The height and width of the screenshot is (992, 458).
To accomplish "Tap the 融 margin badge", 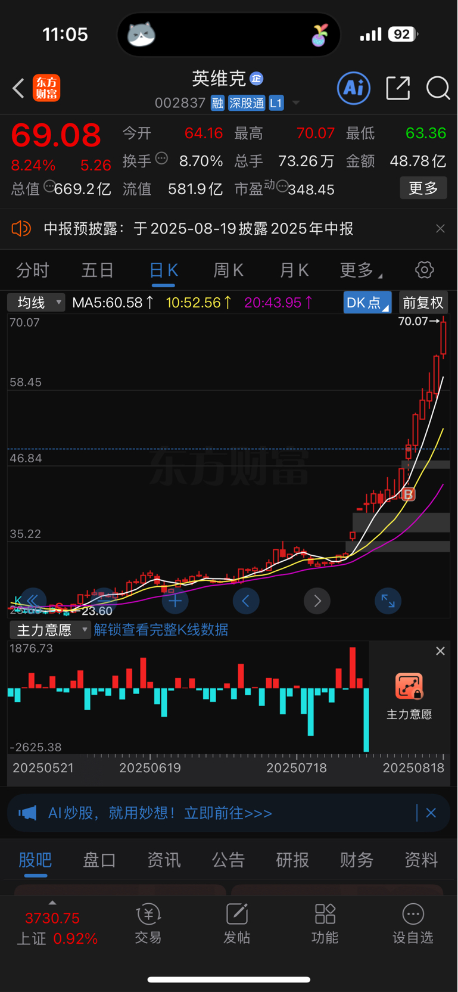I will click(217, 103).
